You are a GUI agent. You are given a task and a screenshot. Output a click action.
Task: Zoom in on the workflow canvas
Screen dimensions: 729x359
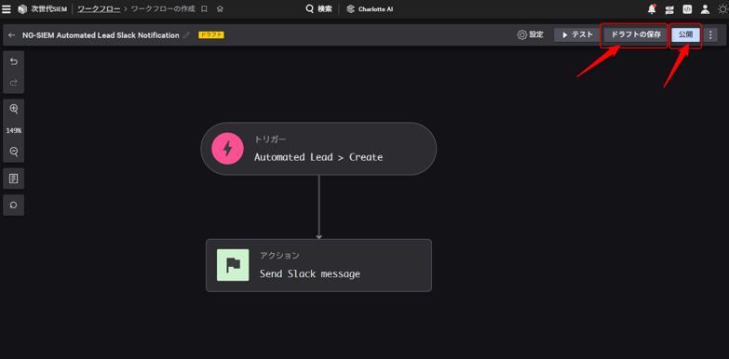(13, 109)
